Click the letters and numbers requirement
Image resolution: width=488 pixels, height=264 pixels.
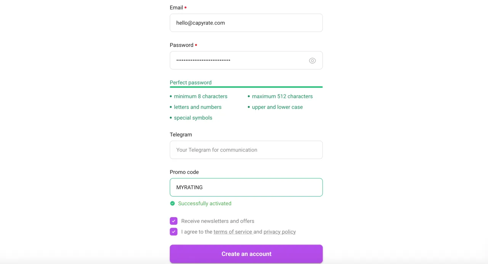coord(197,107)
